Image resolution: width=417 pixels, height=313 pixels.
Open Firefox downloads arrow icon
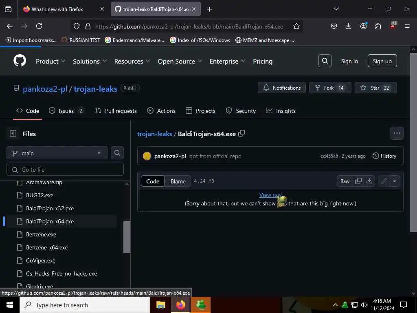tap(349, 26)
